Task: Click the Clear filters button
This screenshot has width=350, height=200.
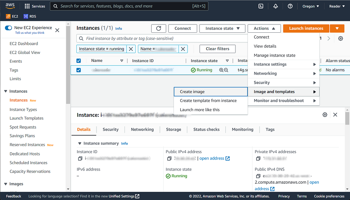Action: (x=218, y=49)
